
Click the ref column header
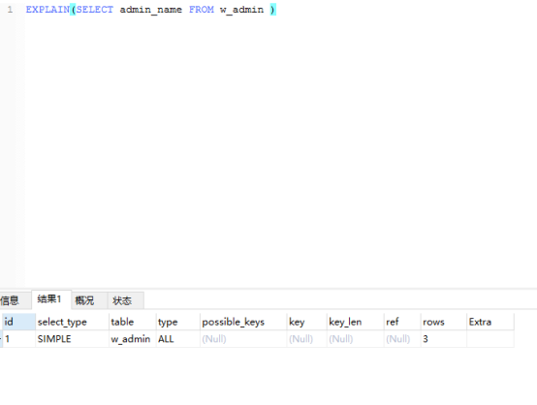[x=402, y=322]
